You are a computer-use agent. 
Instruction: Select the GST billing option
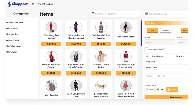152,30
